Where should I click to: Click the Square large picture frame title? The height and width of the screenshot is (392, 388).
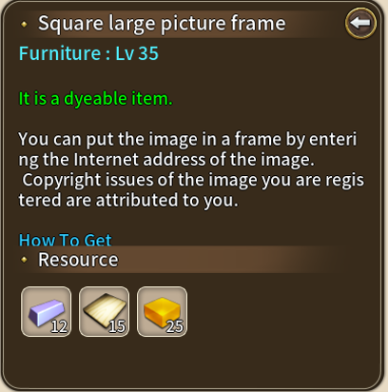162,24
